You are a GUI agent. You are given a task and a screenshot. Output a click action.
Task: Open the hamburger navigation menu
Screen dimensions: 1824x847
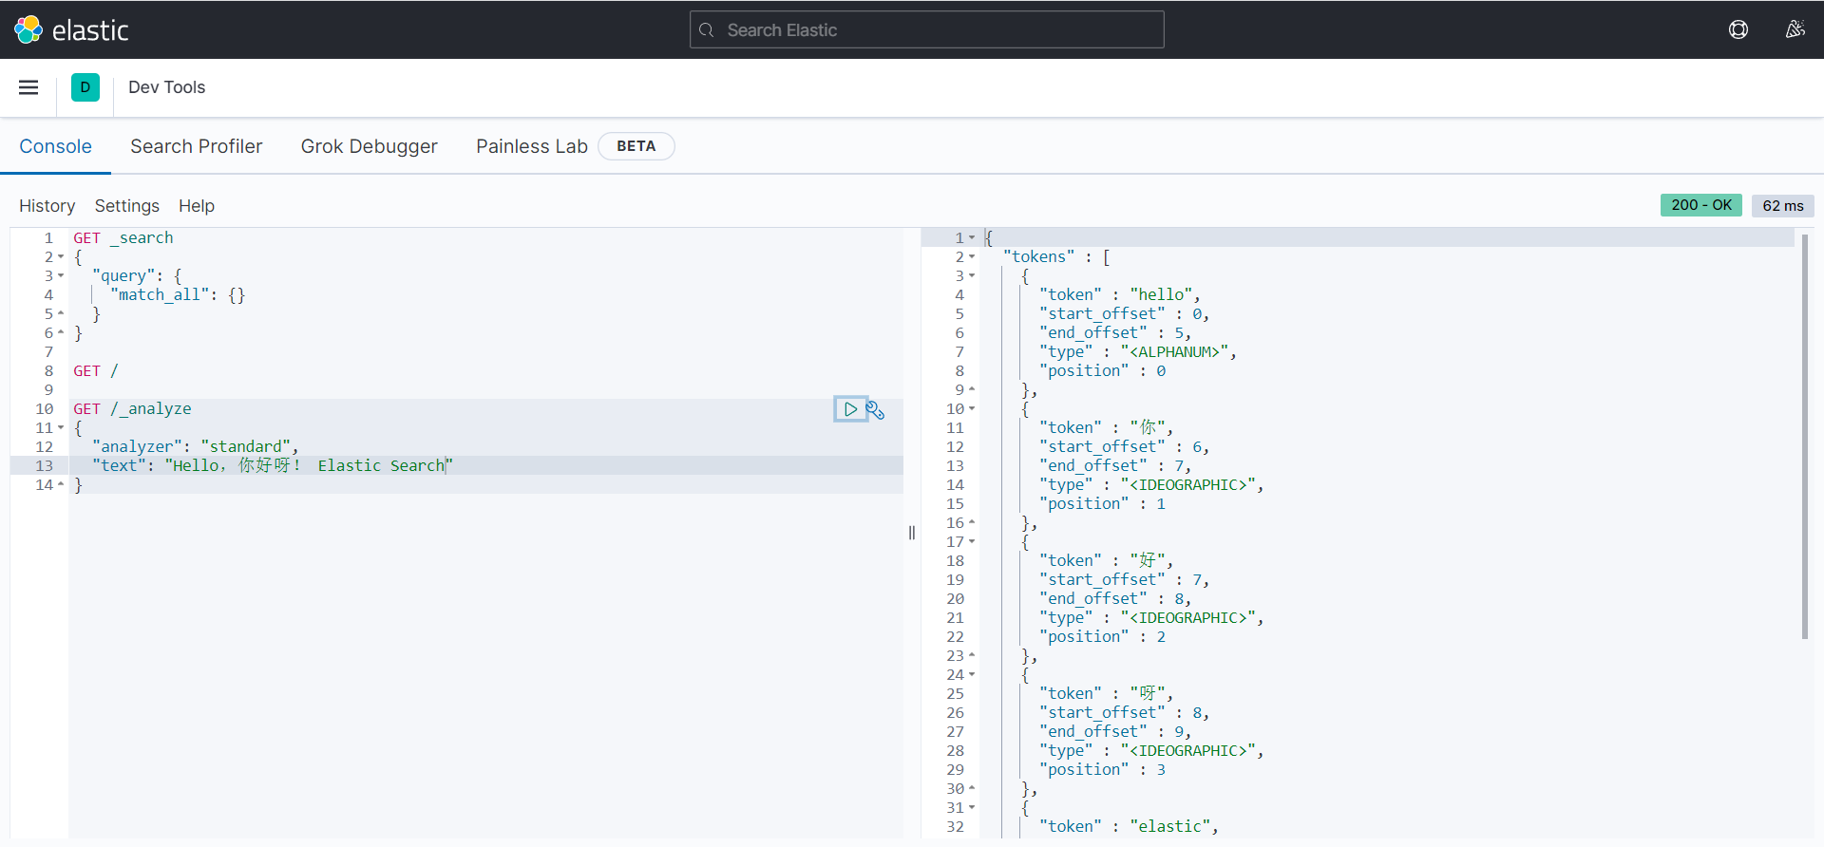(28, 87)
